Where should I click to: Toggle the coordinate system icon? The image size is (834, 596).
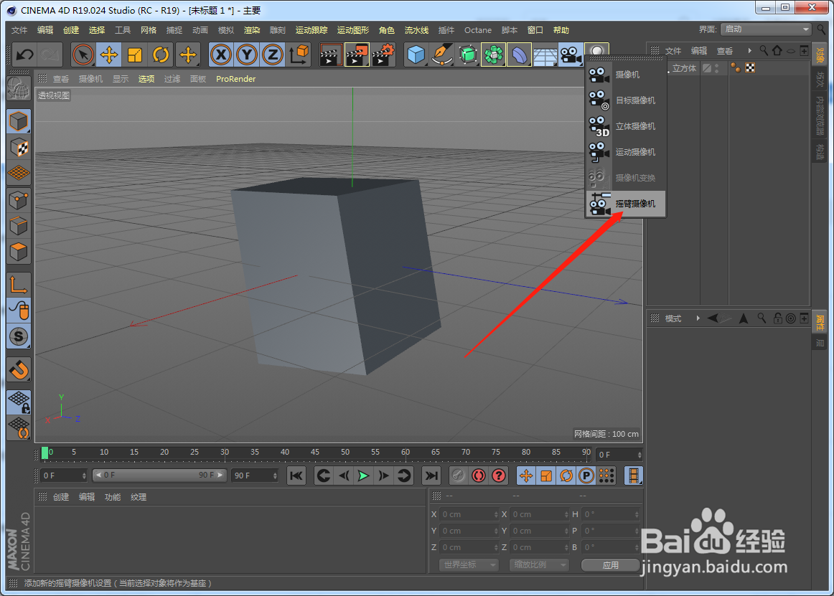299,55
